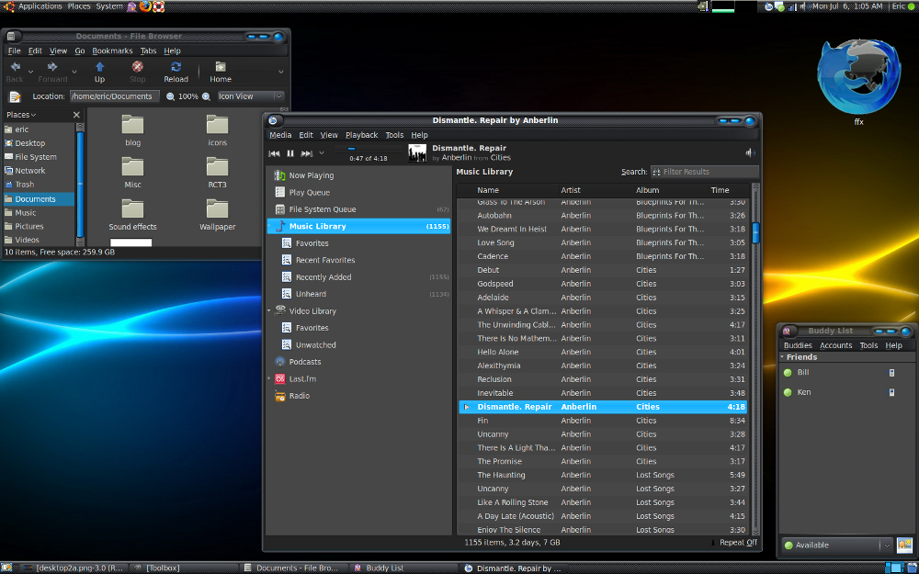
Task: Collapse the Video Library tree node
Action: [x=269, y=311]
